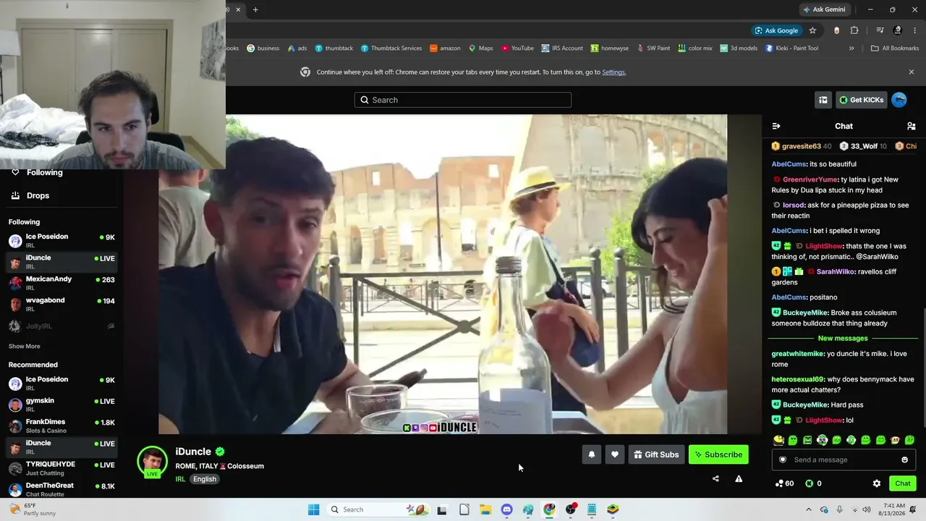Open chat settings gear
926x521 pixels.
click(x=877, y=483)
